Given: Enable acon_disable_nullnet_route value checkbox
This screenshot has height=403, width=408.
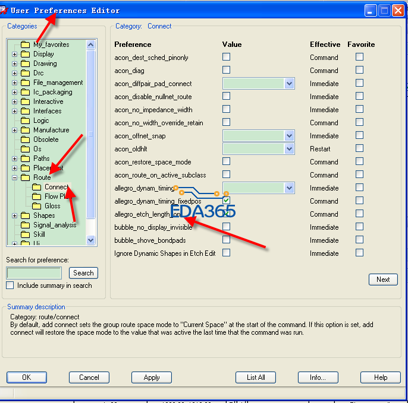Looking at the screenshot, I should pos(227,96).
